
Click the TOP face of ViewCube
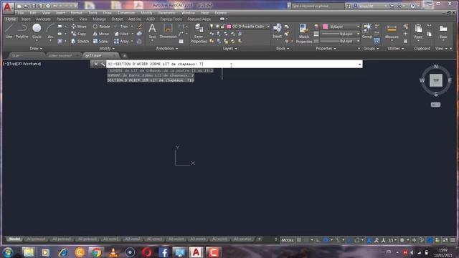(x=436, y=80)
